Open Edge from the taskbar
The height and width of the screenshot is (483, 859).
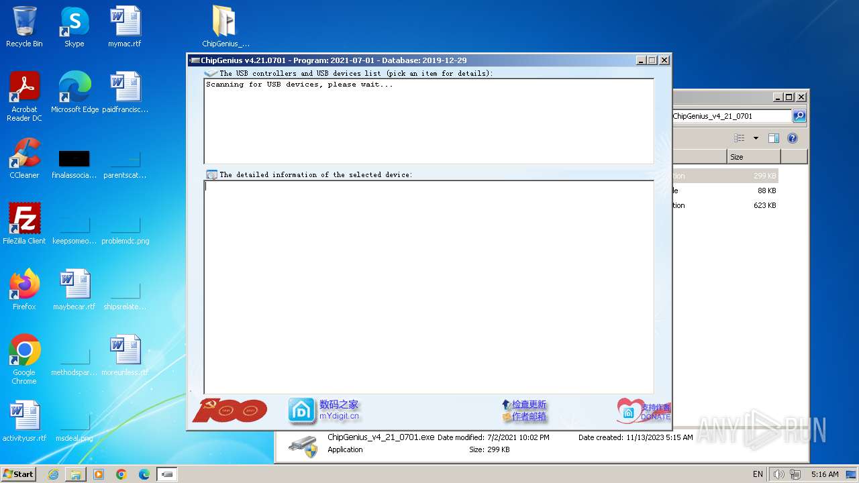click(144, 474)
